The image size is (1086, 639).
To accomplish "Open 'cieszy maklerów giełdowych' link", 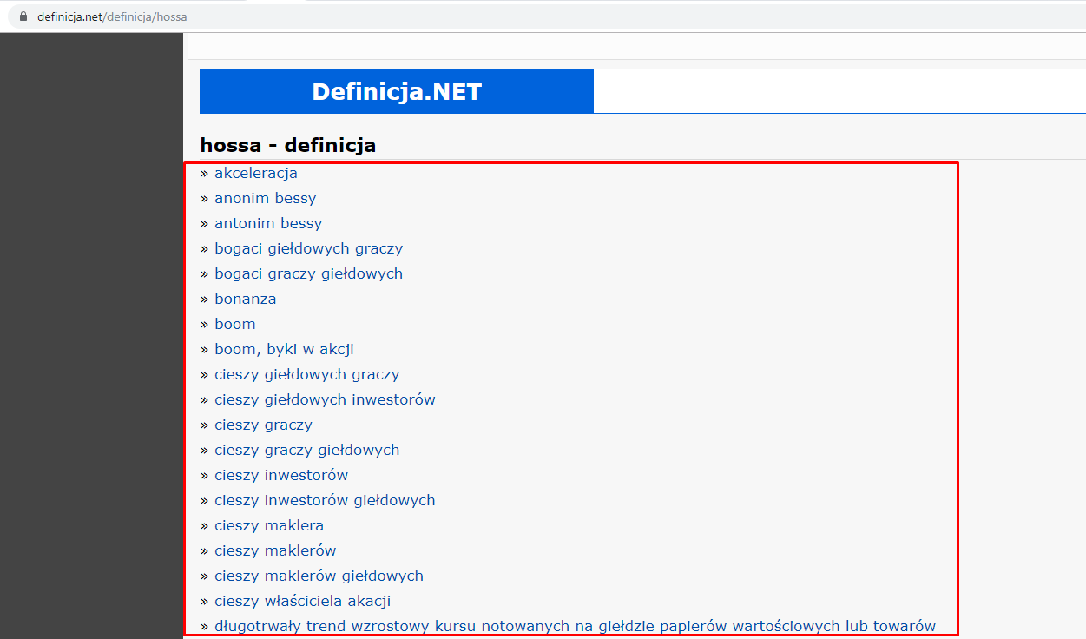I will point(319,576).
